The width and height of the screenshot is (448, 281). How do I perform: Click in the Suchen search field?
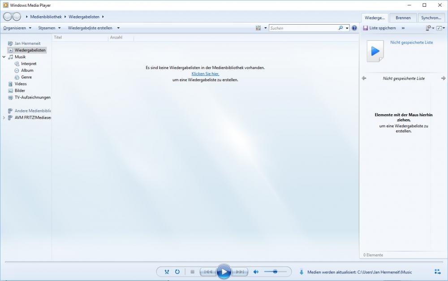tap(303, 28)
